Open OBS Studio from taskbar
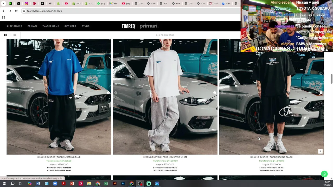The width and height of the screenshot is (333, 187). pos(140,184)
